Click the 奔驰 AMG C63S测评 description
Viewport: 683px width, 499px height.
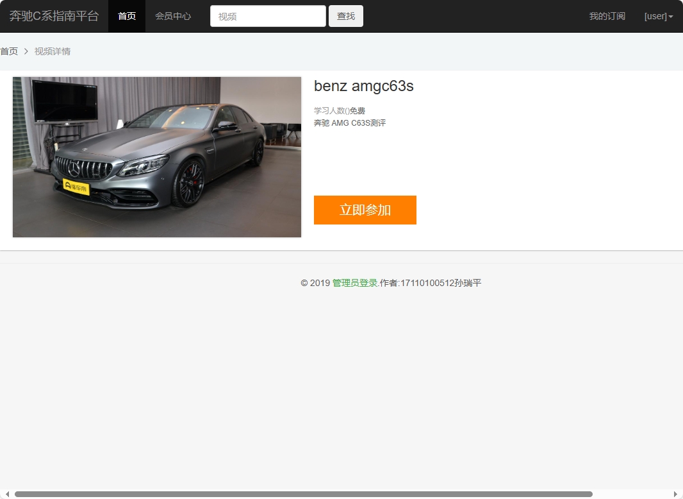coord(350,123)
